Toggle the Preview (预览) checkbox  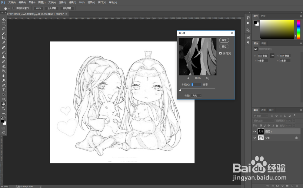tap(221, 53)
